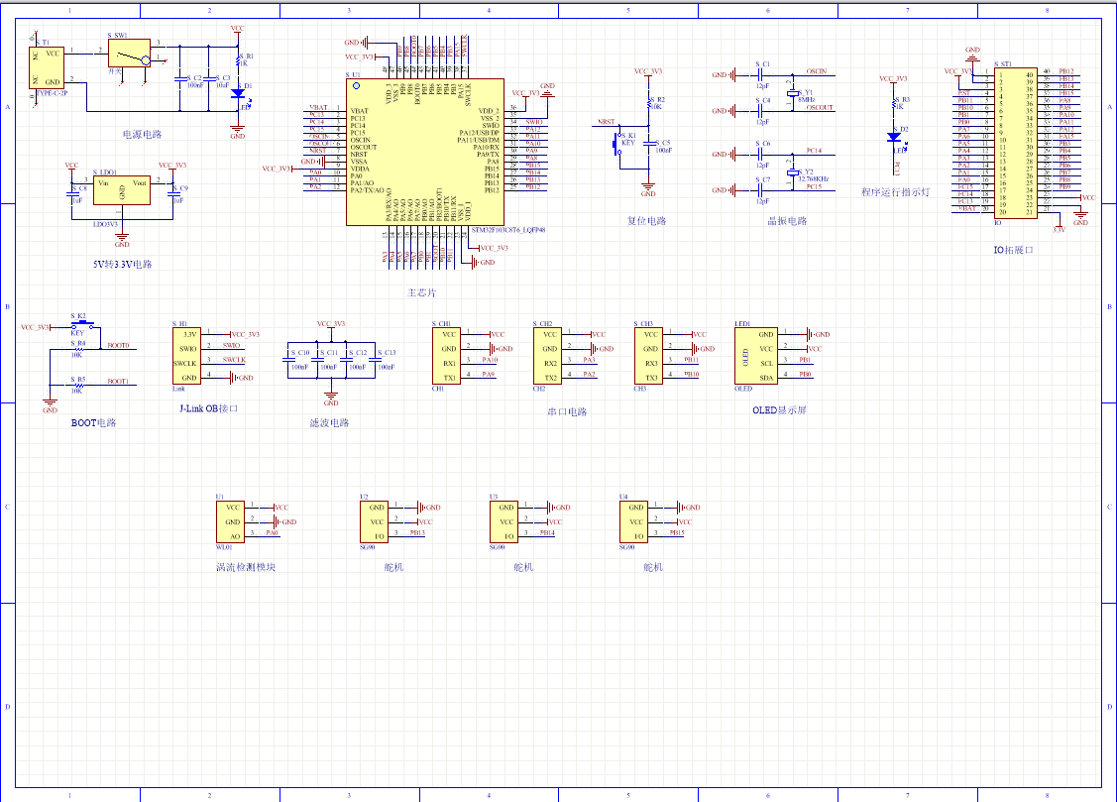
Task: Select resistor S_R1 in power circuit
Action: tap(238, 59)
